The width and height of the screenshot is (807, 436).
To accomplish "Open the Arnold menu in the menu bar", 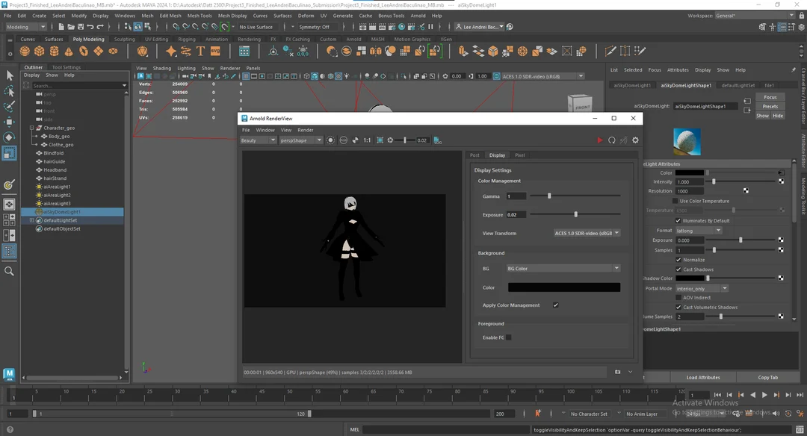I will point(418,15).
